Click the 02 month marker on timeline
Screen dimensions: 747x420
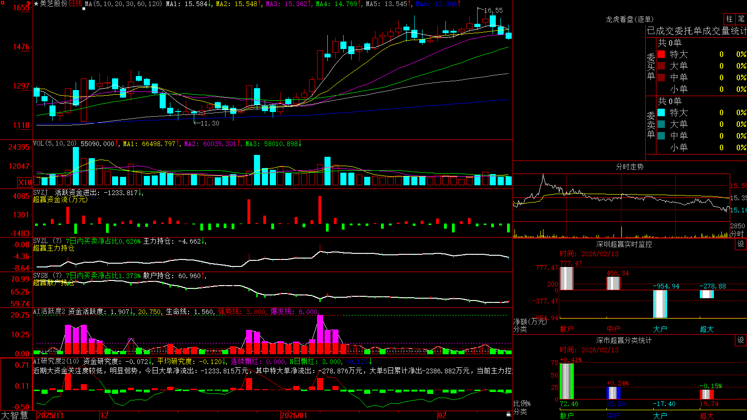[442, 415]
